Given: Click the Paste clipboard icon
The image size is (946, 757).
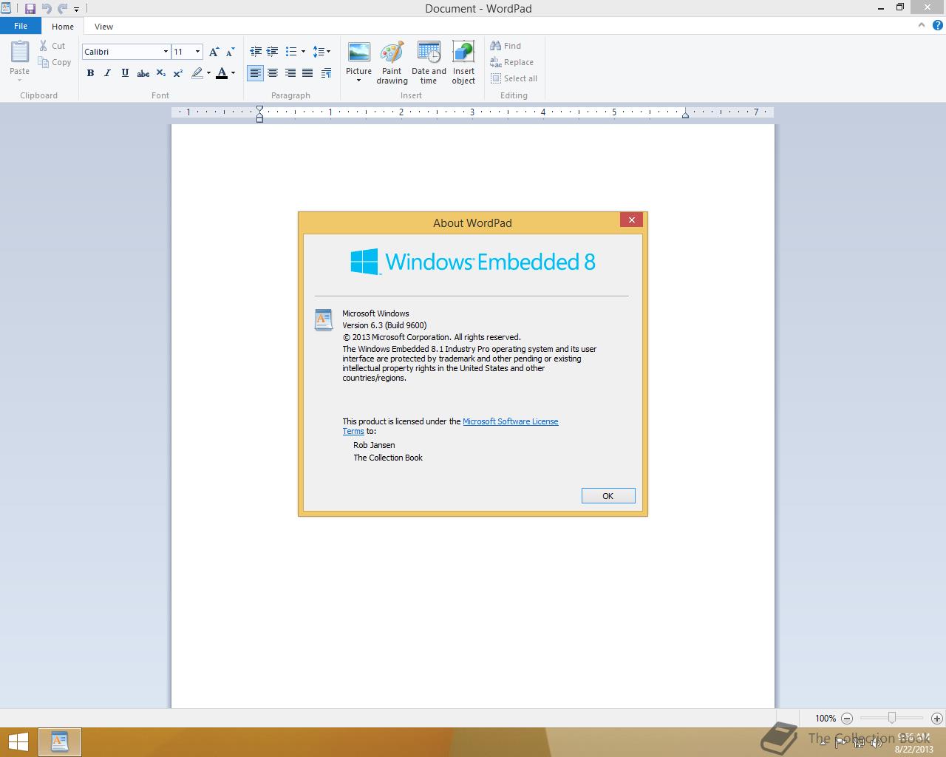Looking at the screenshot, I should point(20,52).
